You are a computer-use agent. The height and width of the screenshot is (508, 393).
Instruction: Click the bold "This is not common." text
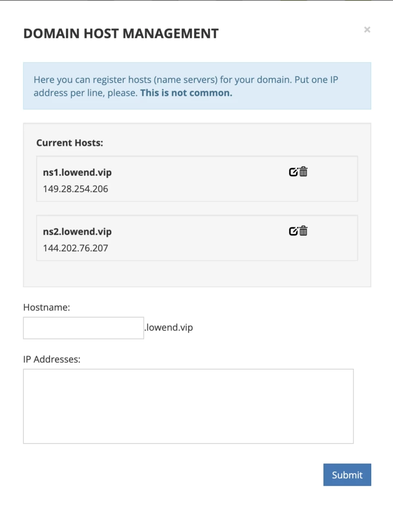186,93
